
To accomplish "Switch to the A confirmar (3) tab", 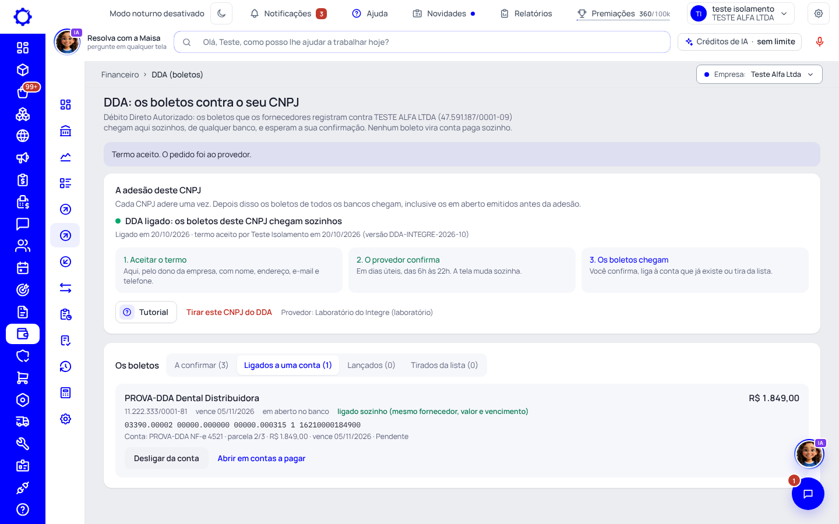I will click(202, 365).
